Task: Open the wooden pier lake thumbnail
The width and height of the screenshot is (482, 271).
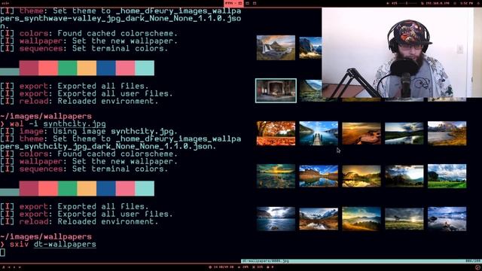Action: [x=319, y=133]
